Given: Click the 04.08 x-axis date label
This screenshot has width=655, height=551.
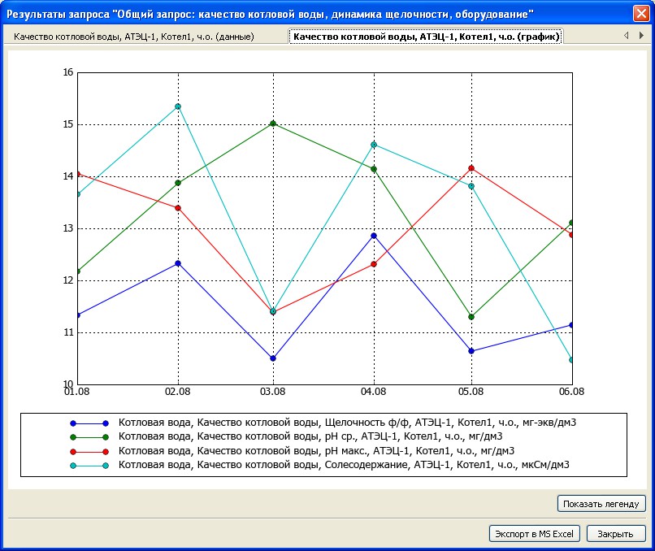Looking at the screenshot, I should tap(374, 392).
